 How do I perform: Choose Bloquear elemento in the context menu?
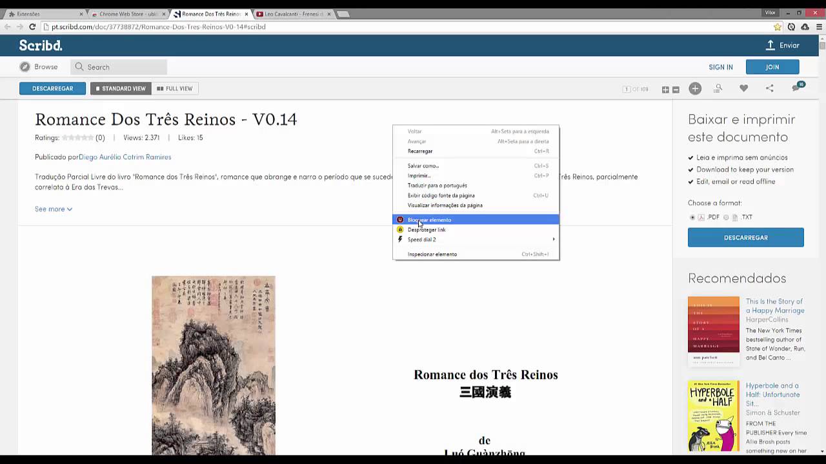[x=476, y=220]
